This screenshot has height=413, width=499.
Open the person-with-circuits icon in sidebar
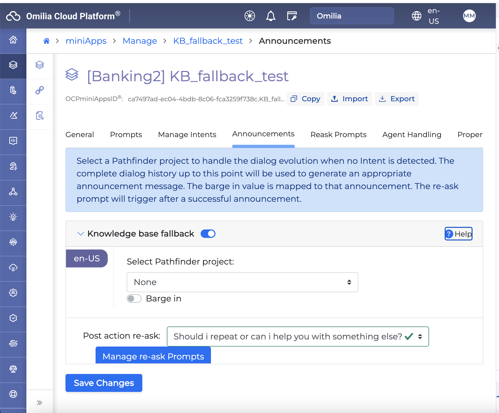point(13,242)
